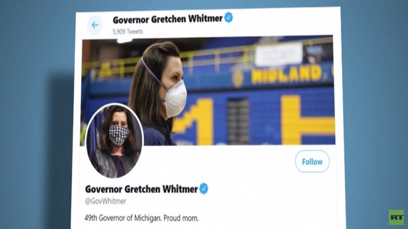Click the Proud mom. bio text
The width and height of the screenshot is (408, 229).
[181, 218]
